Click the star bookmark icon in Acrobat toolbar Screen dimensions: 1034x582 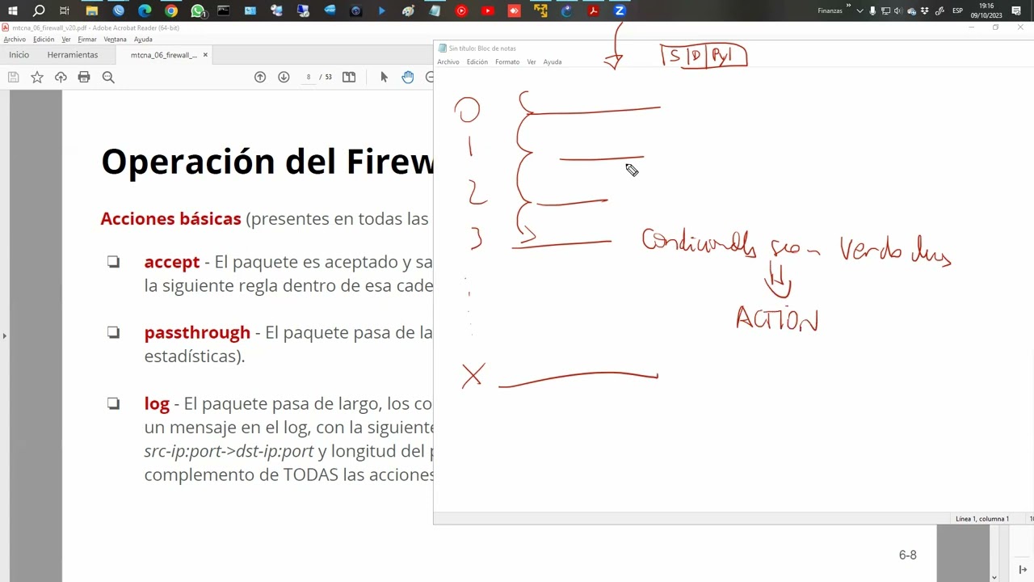point(36,77)
